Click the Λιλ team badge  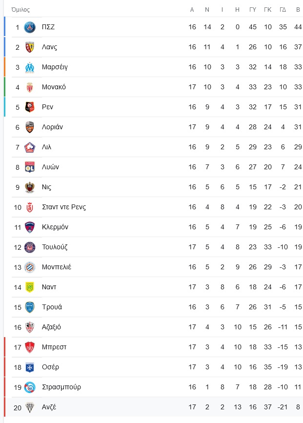pos(30,147)
